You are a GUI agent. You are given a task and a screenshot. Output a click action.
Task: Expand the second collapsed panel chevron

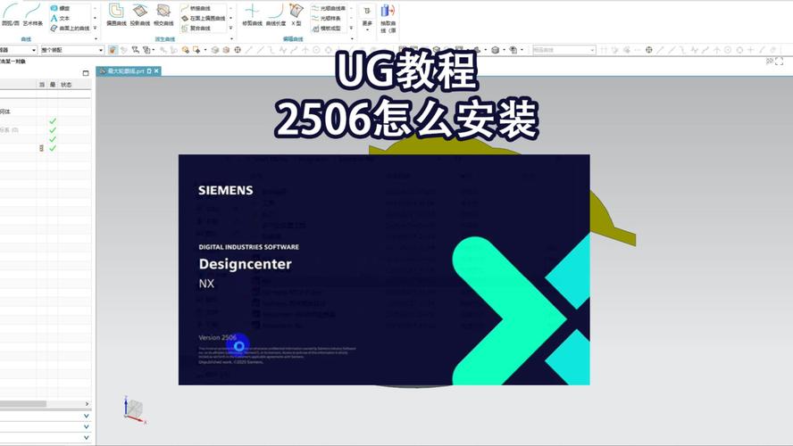coord(87,426)
